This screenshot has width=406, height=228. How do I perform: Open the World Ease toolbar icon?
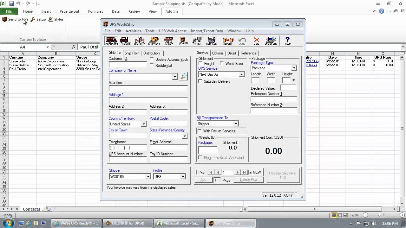click(x=168, y=41)
